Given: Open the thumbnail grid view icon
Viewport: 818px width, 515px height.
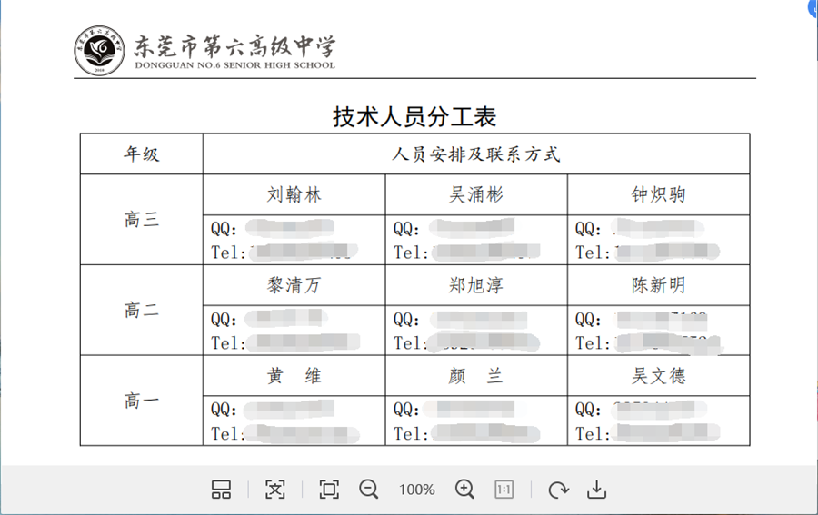Looking at the screenshot, I should point(221,490).
